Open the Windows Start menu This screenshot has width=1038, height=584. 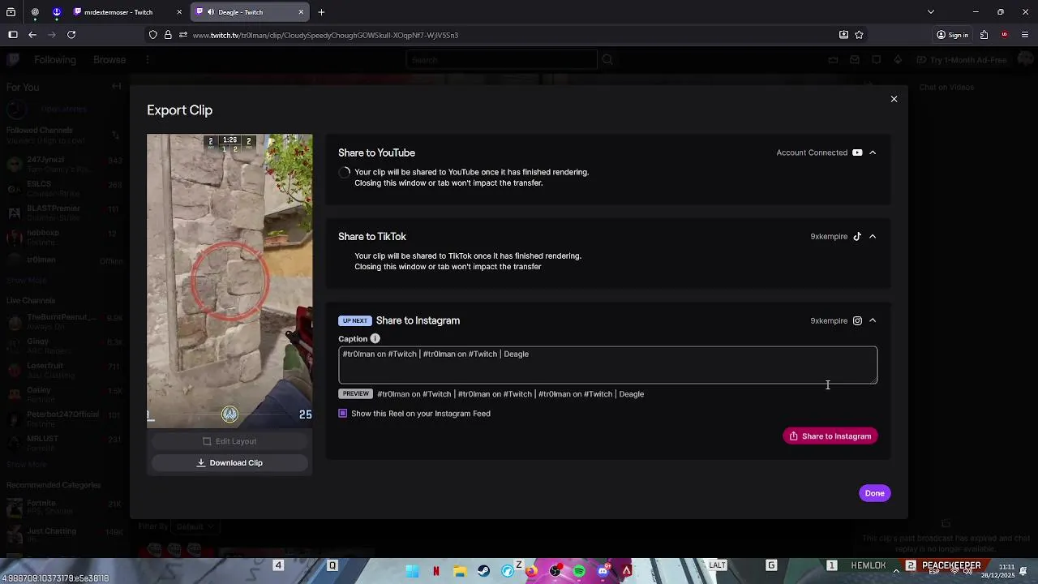[412, 571]
